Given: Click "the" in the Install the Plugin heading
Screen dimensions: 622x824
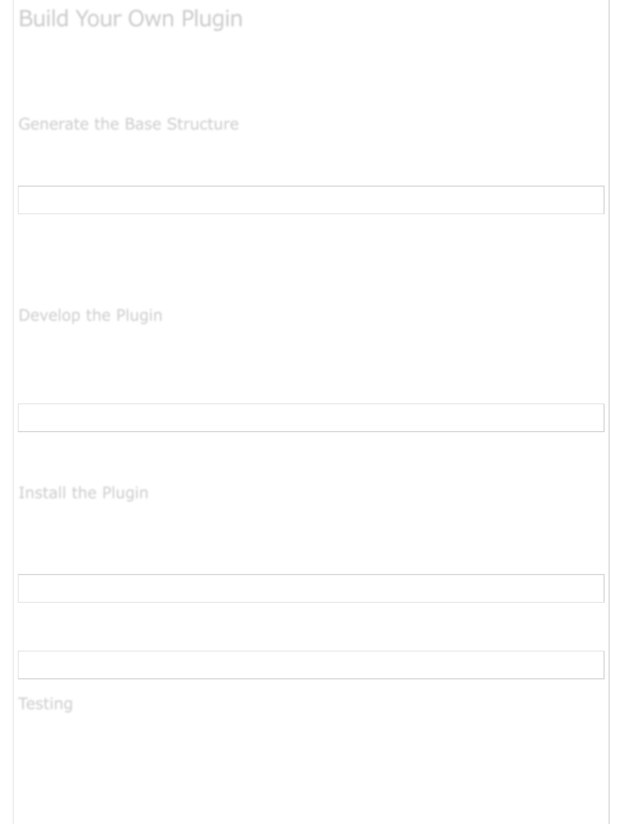Looking at the screenshot, I should [x=84, y=493].
